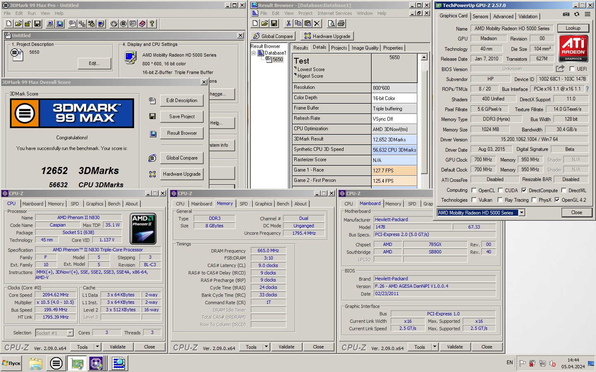This screenshot has width=596, height=372.
Task: Click the printer icon in Result Browser toolbar
Action: [x=341, y=24]
